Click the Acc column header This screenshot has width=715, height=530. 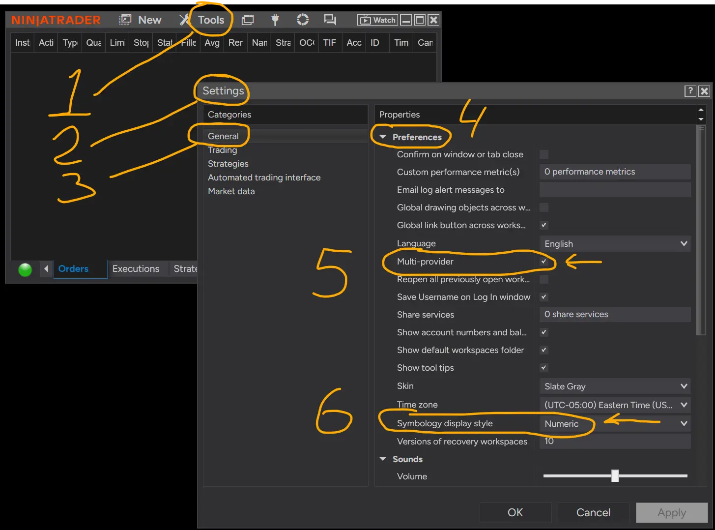[354, 43]
